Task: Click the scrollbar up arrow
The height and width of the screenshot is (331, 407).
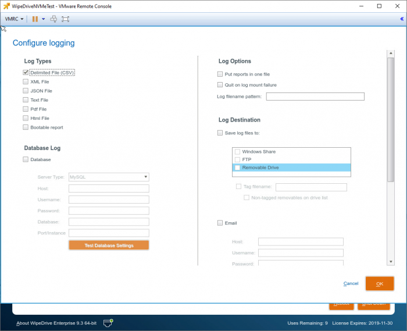Action: tap(391, 54)
